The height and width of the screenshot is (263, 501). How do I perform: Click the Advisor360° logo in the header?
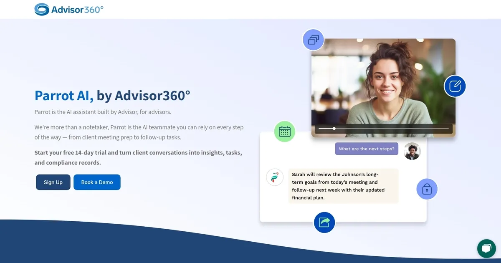(69, 9)
